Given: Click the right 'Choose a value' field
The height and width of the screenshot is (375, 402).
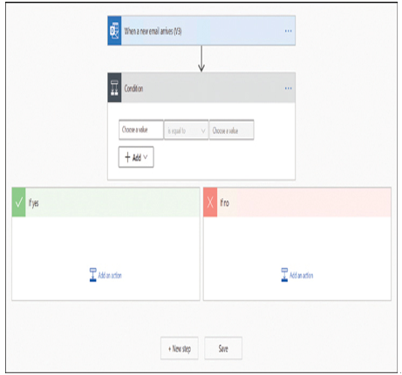Looking at the screenshot, I should click(x=232, y=130).
